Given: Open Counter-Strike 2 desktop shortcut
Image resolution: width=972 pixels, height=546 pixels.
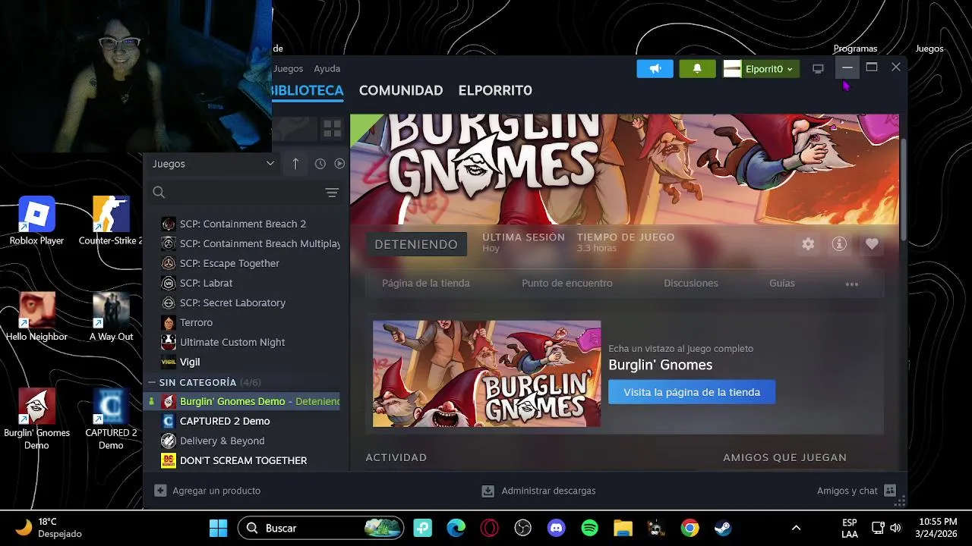Looking at the screenshot, I should click(x=111, y=221).
